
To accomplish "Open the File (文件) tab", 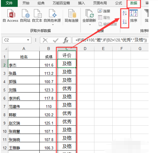I will click(x=9, y=3).
